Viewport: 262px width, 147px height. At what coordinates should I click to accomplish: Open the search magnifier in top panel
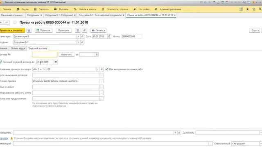[260, 9]
